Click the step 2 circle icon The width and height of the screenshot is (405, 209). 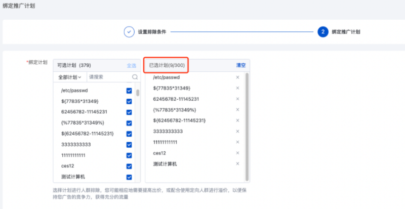pos(323,32)
